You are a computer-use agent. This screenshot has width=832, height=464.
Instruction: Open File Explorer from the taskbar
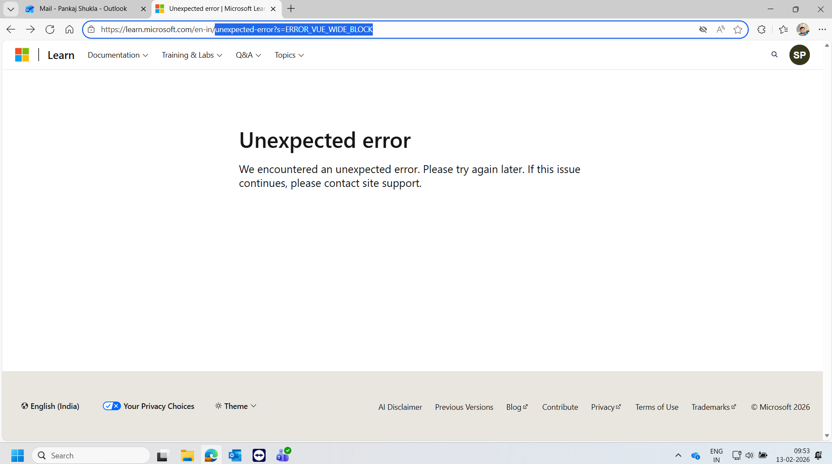click(x=187, y=456)
